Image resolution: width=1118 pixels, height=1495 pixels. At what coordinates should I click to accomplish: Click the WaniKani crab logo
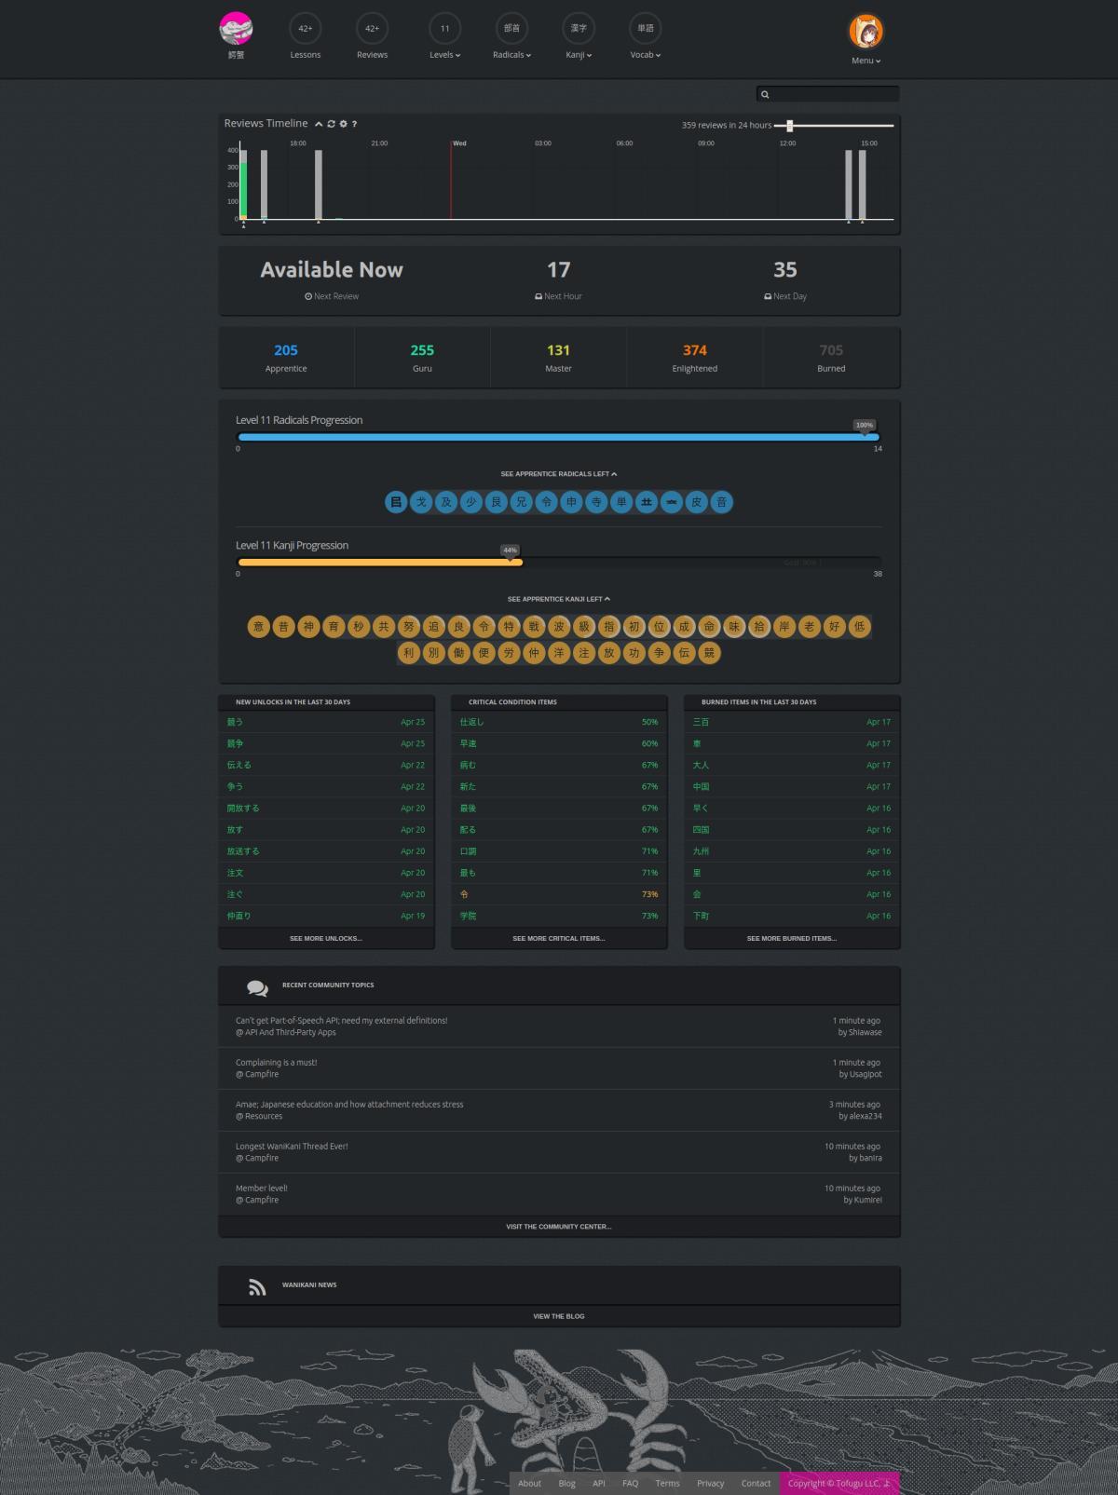(236, 30)
